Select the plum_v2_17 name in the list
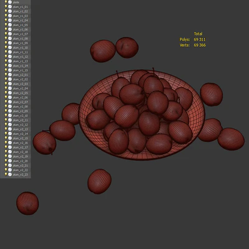This screenshot has height=249, width=249. [x=20, y=148]
